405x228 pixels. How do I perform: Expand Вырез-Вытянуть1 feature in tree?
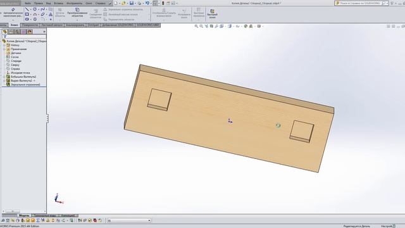point(4,80)
